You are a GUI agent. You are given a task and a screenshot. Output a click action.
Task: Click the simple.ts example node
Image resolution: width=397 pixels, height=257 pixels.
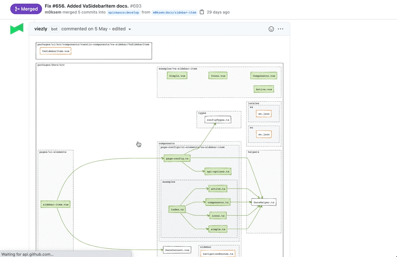tap(218, 229)
